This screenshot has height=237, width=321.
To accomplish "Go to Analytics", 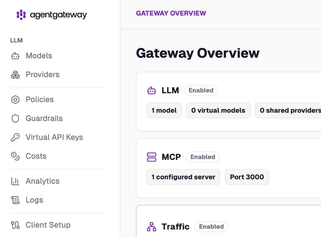I will coord(43,181).
